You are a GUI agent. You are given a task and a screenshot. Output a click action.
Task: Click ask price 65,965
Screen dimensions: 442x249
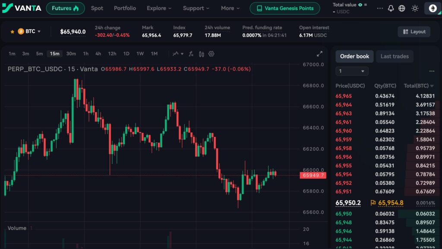coord(344,96)
